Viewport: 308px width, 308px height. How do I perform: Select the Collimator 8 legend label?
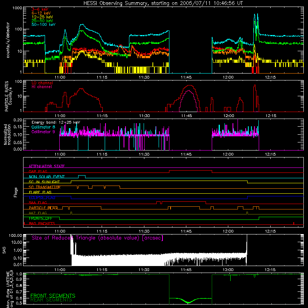point(43,127)
